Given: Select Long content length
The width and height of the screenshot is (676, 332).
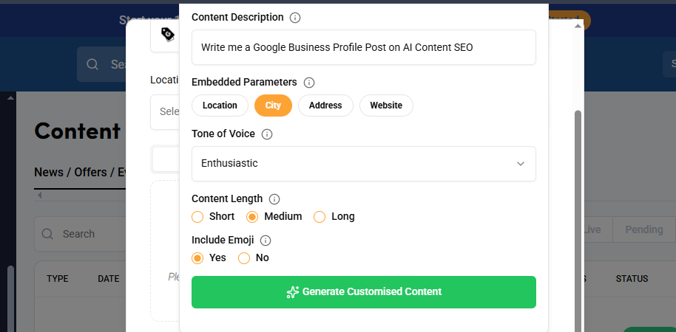Looking at the screenshot, I should [320, 217].
